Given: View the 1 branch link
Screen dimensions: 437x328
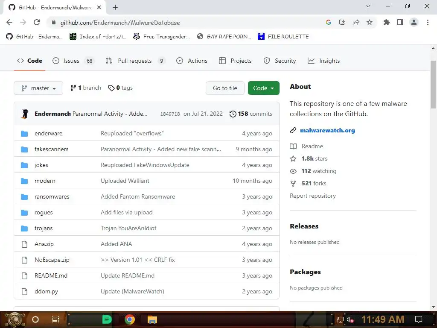Looking at the screenshot, I should pos(85,88).
